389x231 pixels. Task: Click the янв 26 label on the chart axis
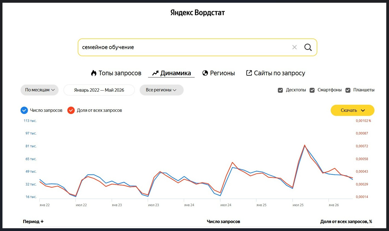tap(334, 205)
